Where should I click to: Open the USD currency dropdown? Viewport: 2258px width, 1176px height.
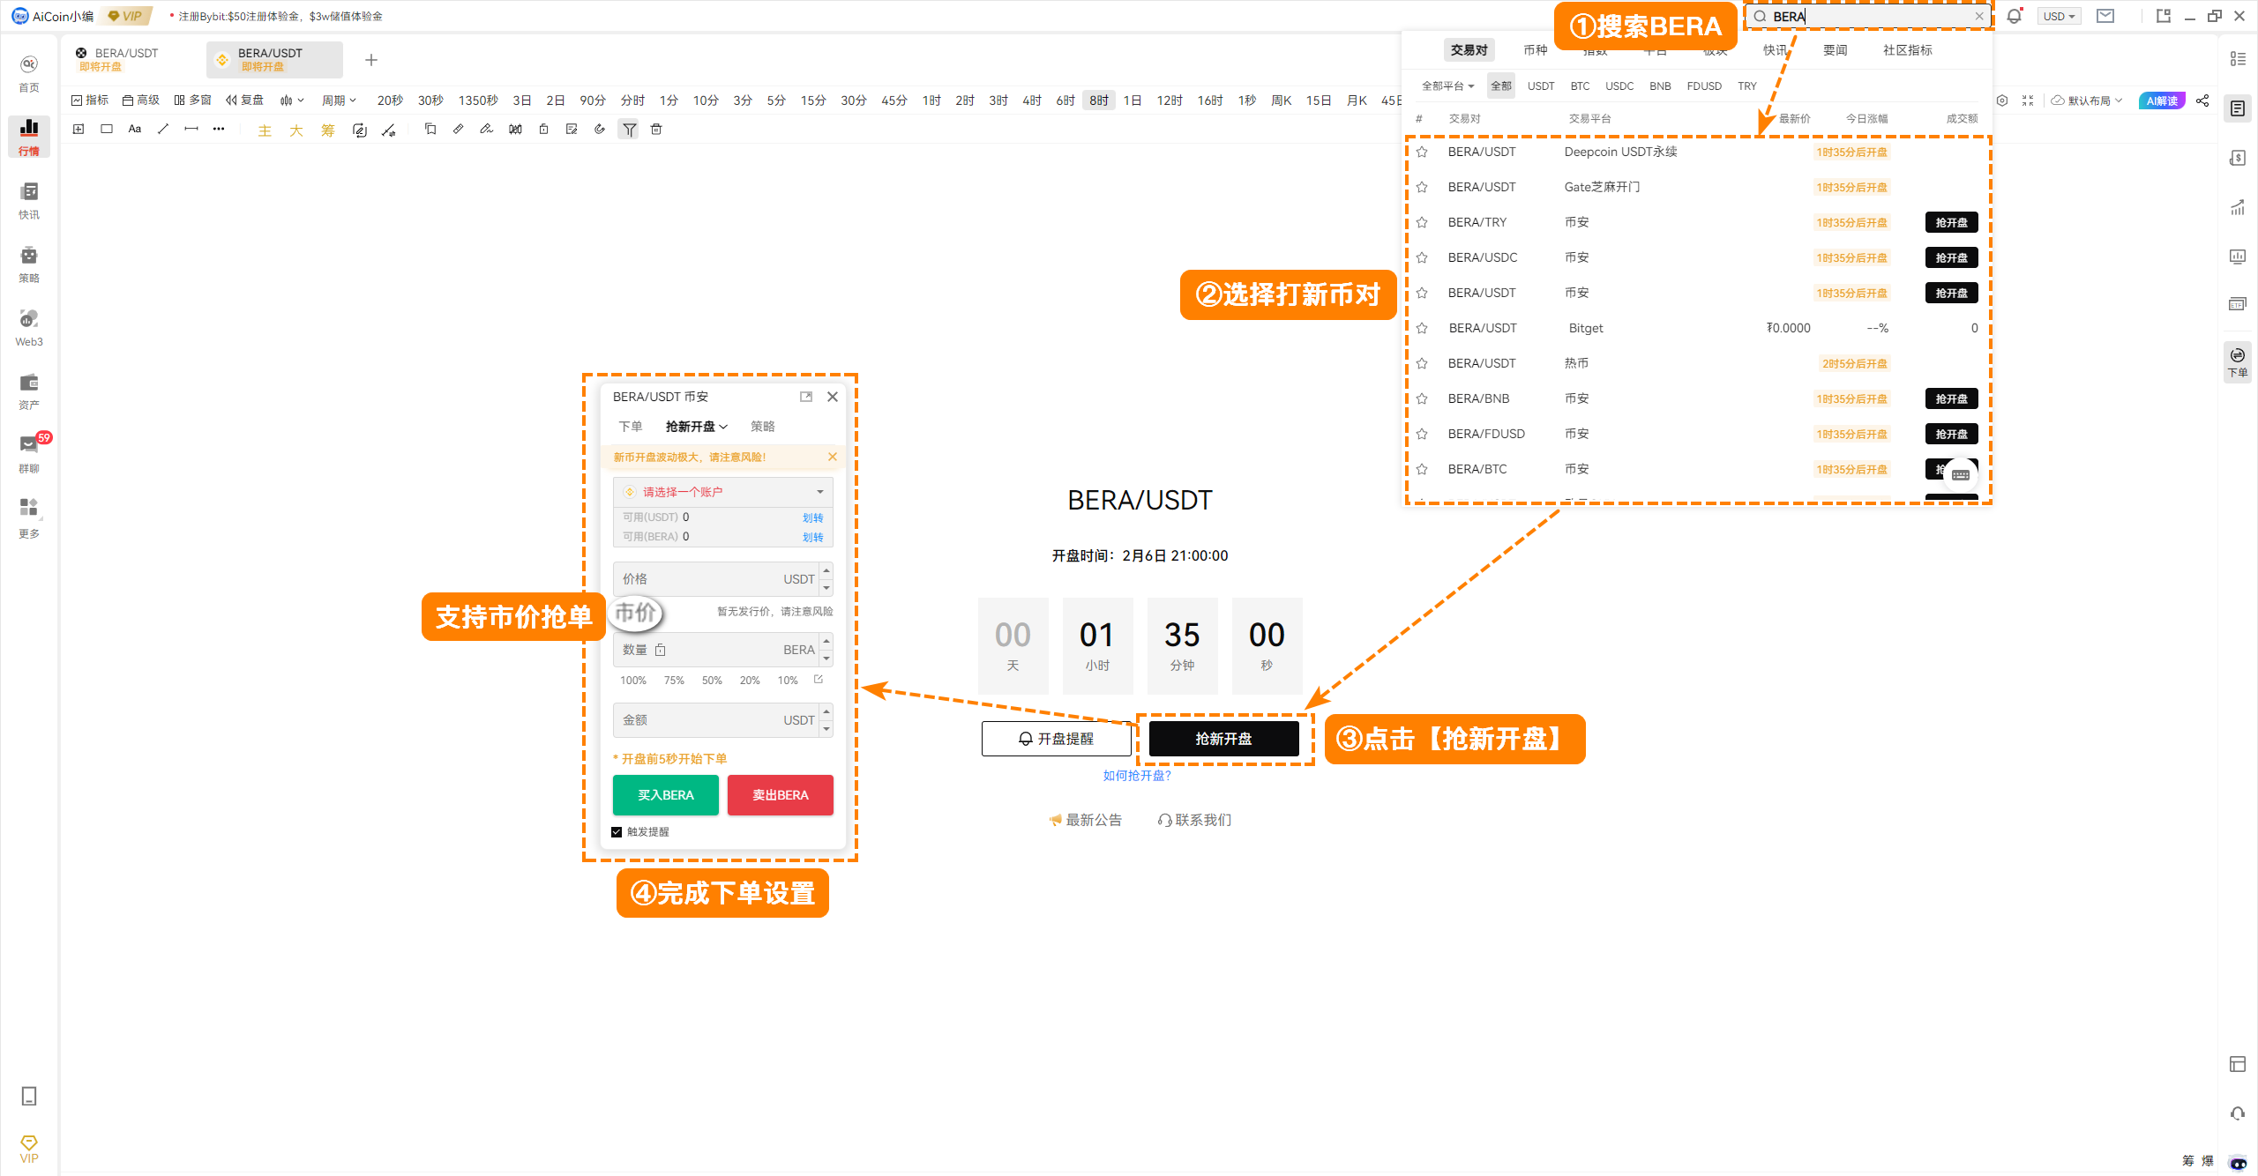tap(2059, 16)
